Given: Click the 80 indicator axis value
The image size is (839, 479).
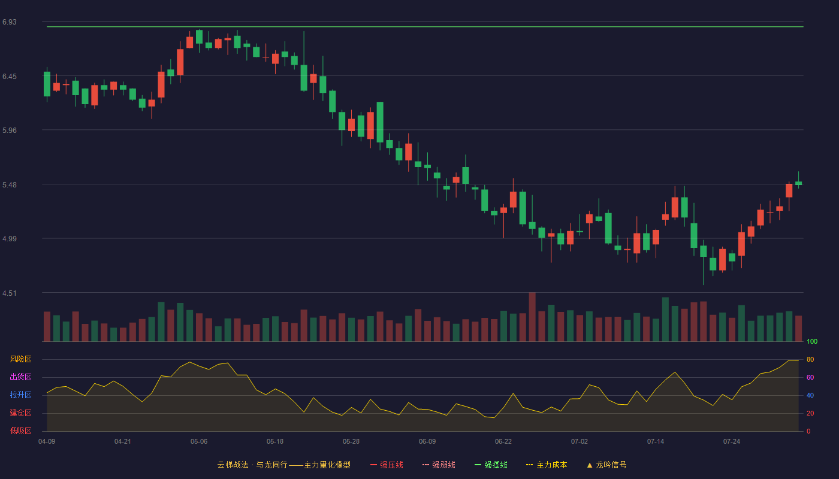Looking at the screenshot, I should 810,359.
